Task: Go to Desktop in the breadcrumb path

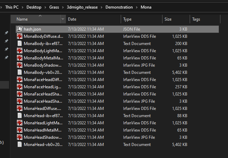Action: point(34,7)
